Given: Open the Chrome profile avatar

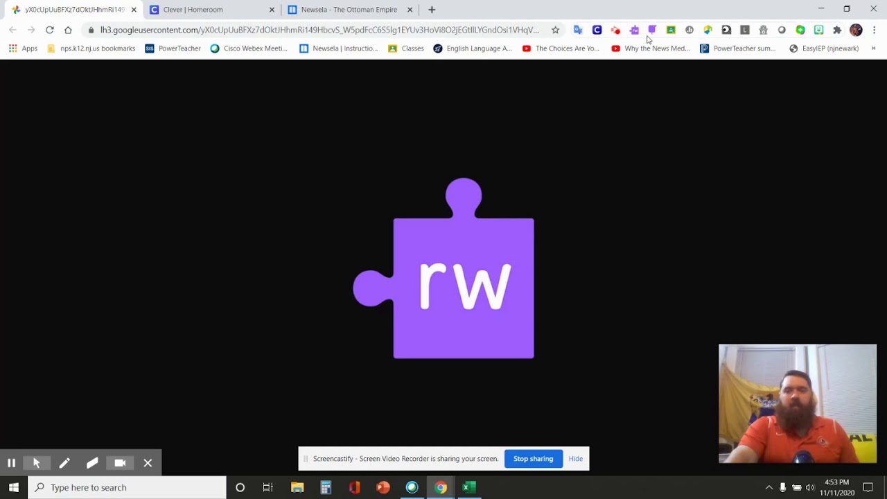Looking at the screenshot, I should click(856, 30).
